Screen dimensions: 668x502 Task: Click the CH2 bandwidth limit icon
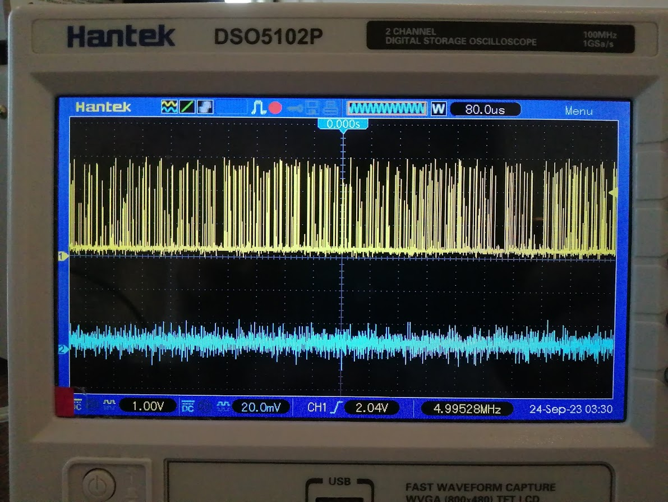pyautogui.click(x=223, y=407)
